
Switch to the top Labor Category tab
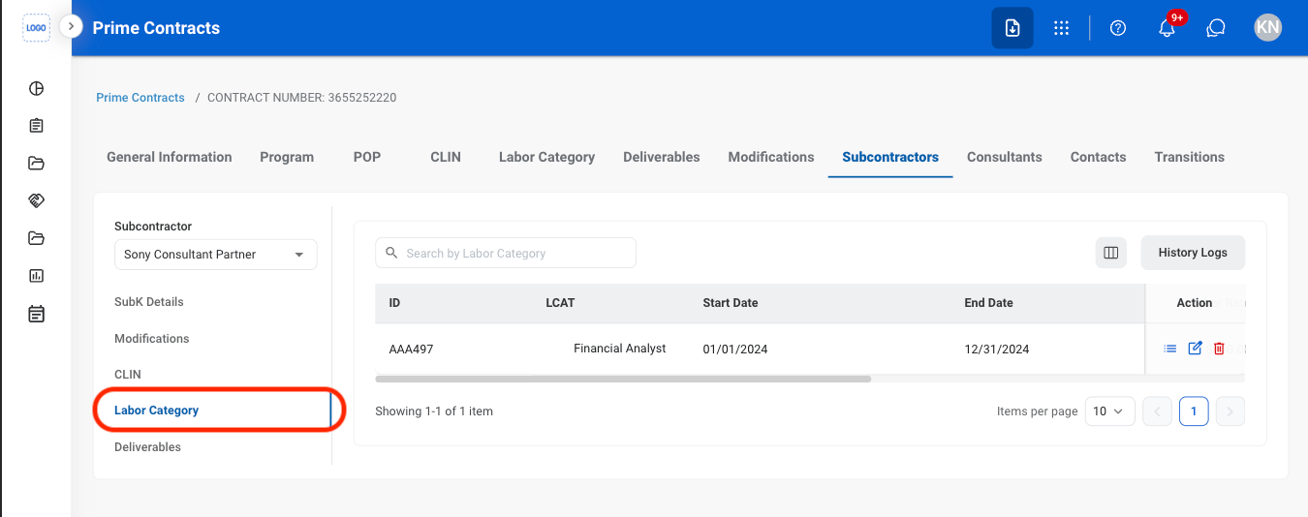click(546, 157)
